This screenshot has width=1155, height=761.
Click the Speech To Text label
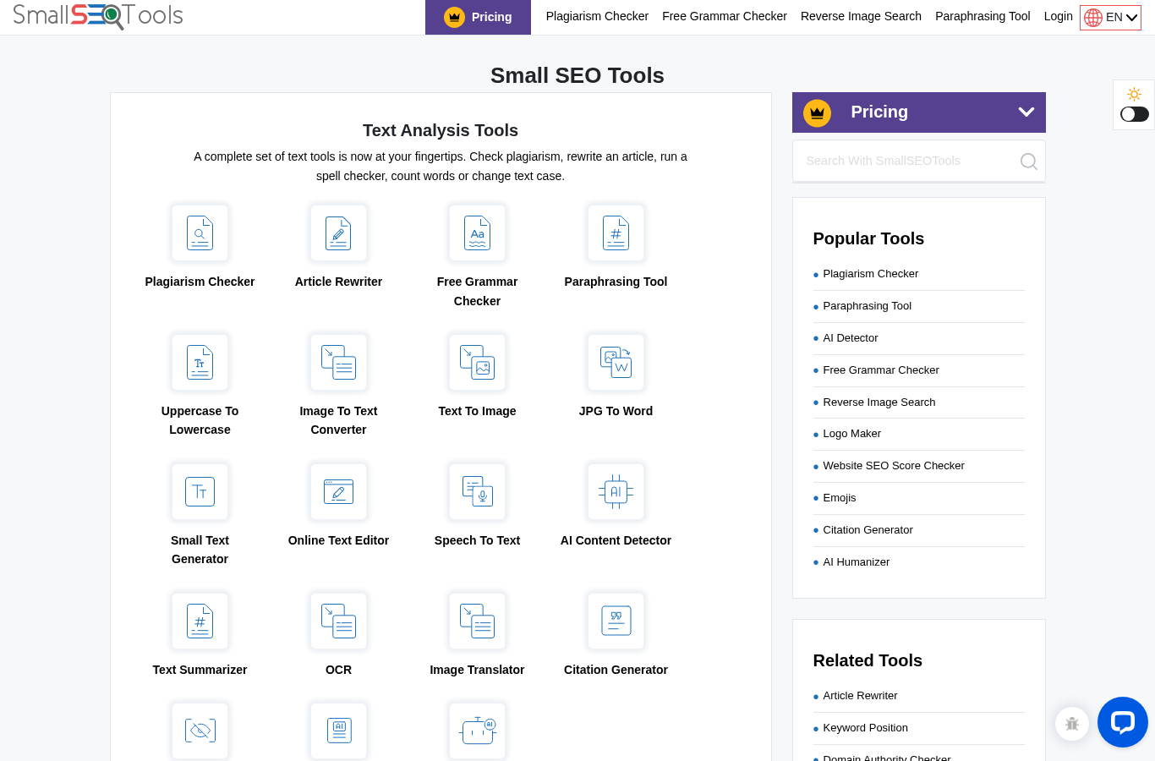click(x=477, y=540)
